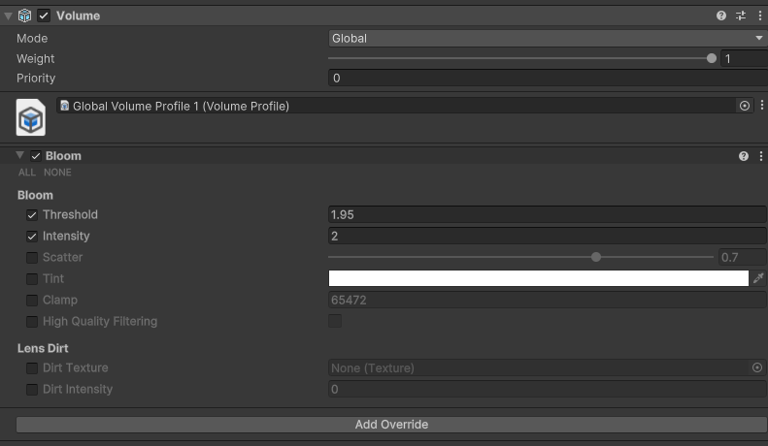Click the Volume component title
This screenshot has width=768, height=446.
[x=78, y=16]
